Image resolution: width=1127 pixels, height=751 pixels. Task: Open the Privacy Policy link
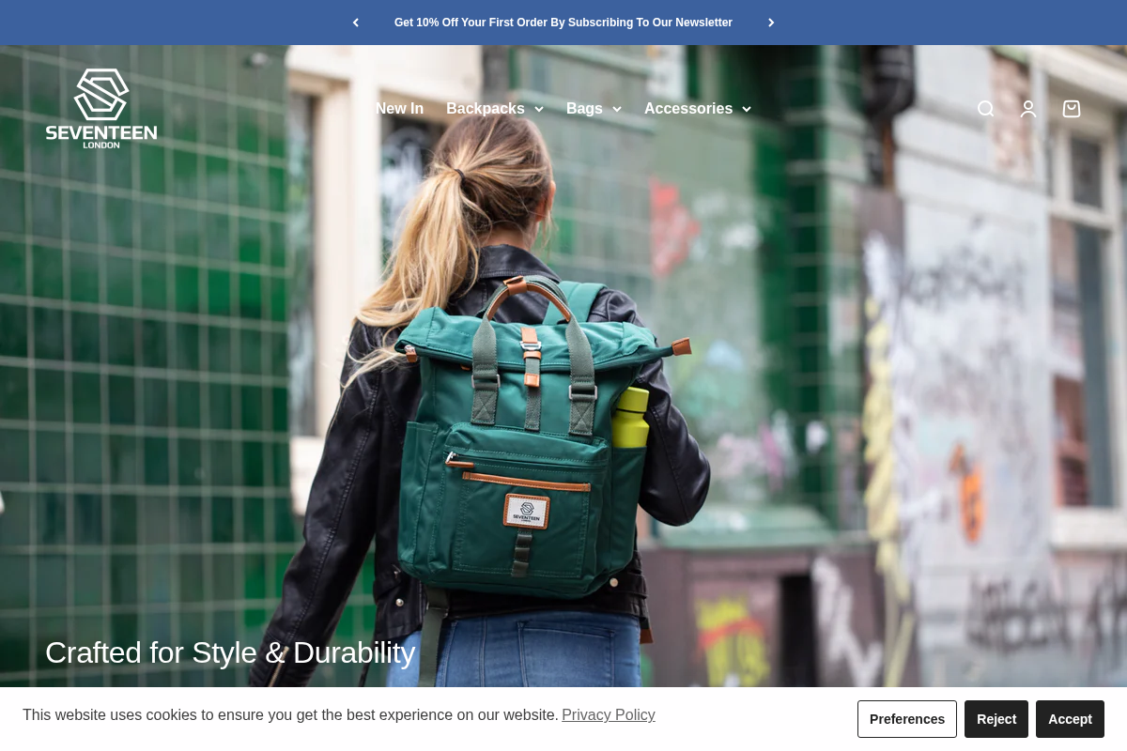[x=608, y=714]
